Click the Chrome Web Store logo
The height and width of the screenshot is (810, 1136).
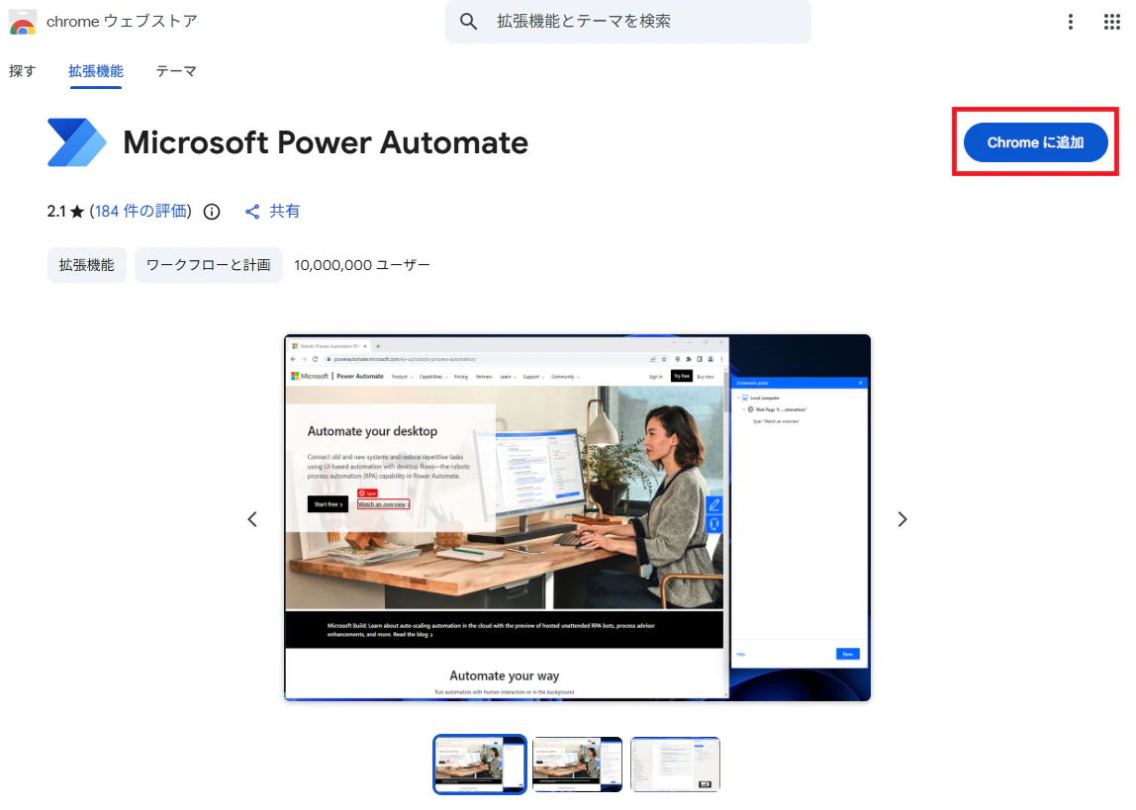coord(23,23)
